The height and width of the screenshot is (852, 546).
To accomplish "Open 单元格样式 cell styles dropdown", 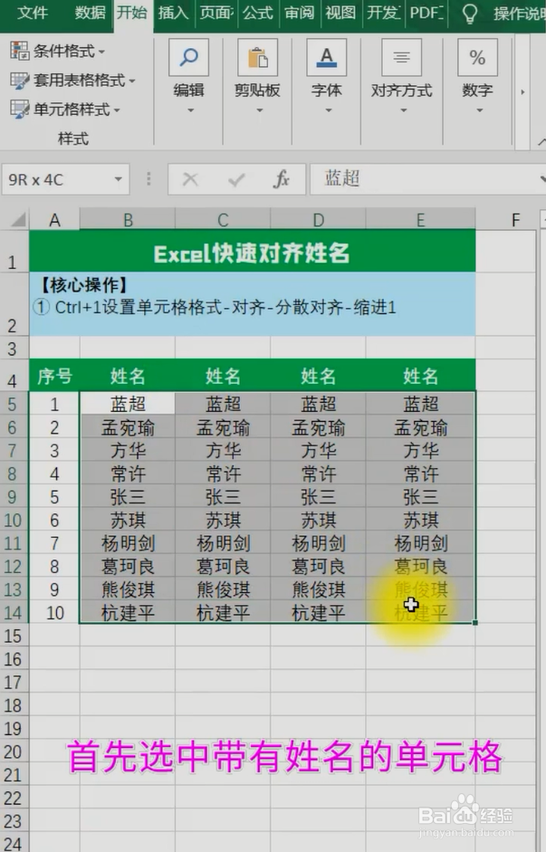I will tap(65, 110).
